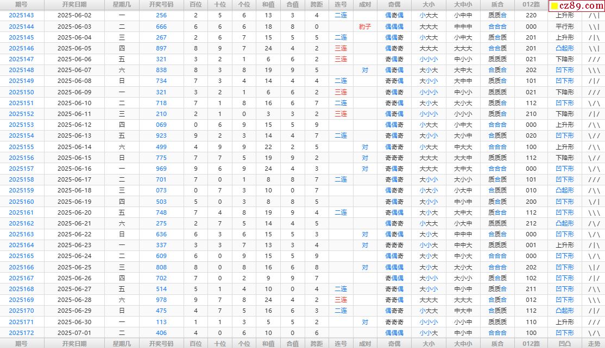The height and width of the screenshot is (348, 605).
Task: Click 对 in row 2025148
Action: point(365,70)
